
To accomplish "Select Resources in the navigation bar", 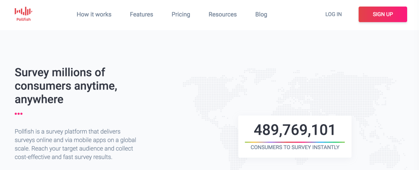I will tap(223, 14).
